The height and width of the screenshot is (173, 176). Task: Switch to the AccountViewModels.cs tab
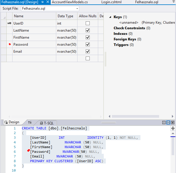(x=70, y=2)
